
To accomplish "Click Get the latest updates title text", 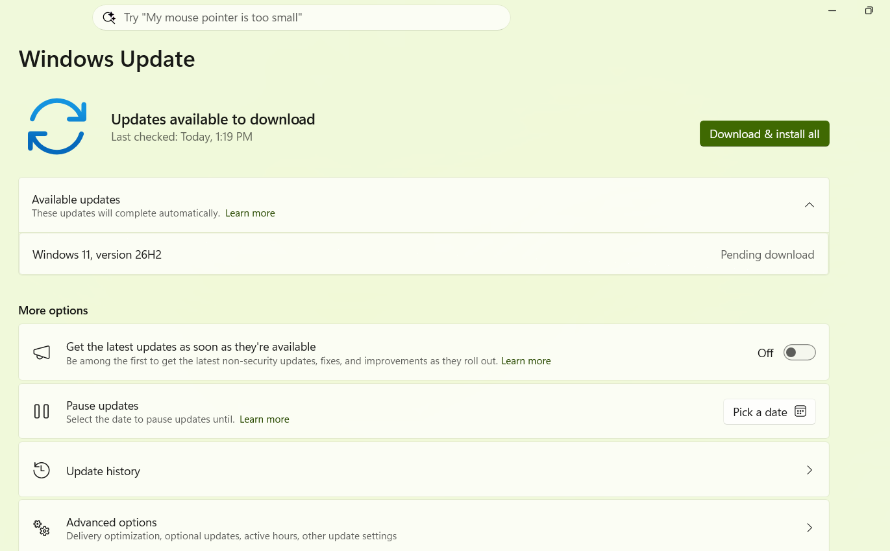I will click(191, 347).
